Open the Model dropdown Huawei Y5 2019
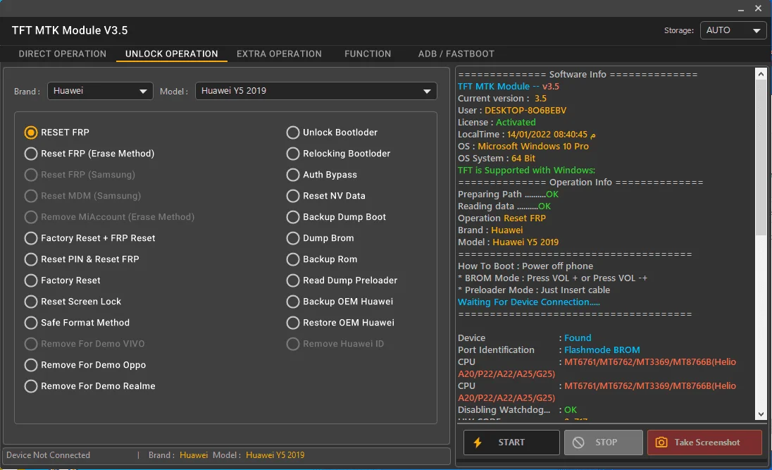Image resolution: width=772 pixels, height=470 pixels. (x=316, y=91)
